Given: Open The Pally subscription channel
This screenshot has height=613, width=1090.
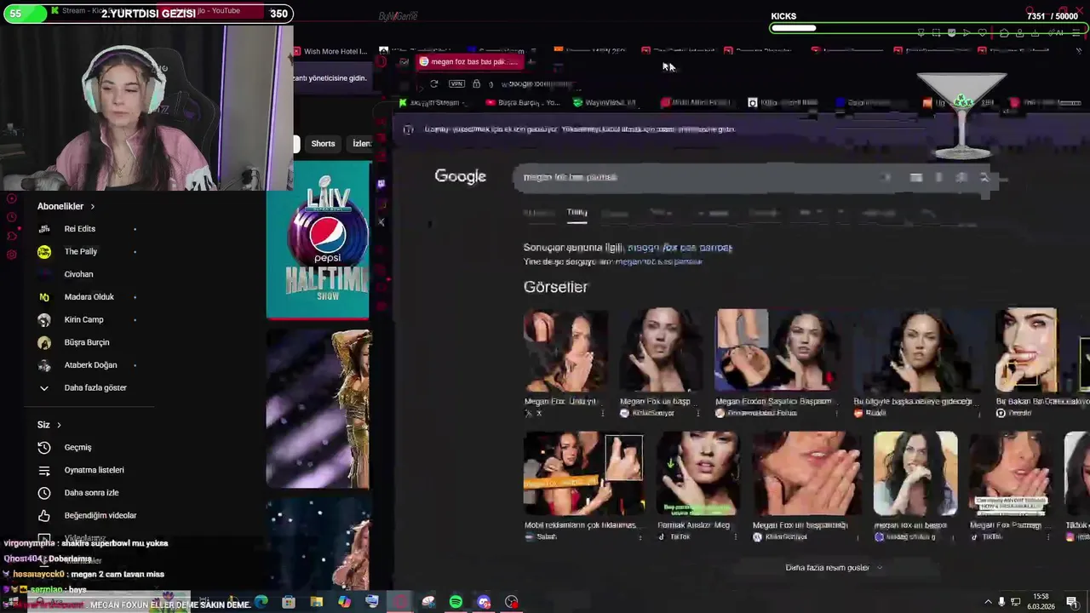Looking at the screenshot, I should point(81,252).
